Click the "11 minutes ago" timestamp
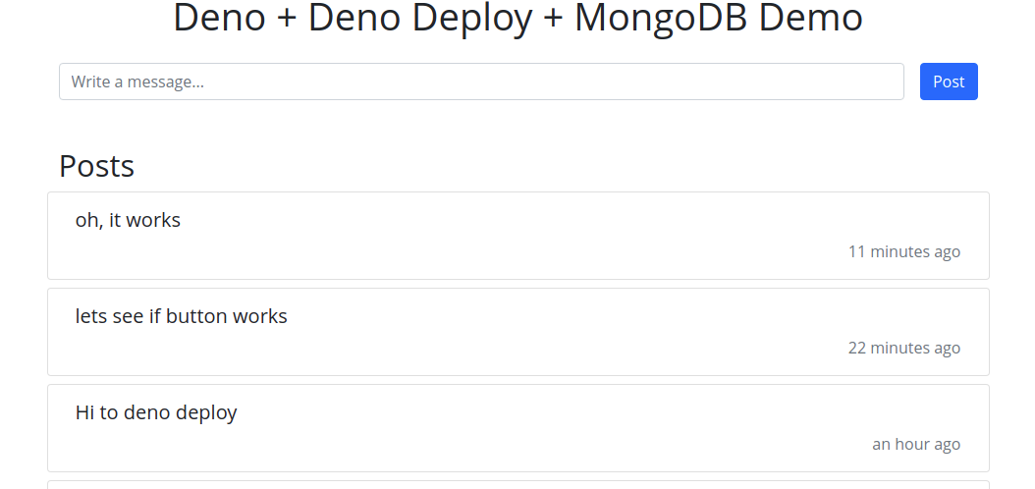 tap(903, 251)
